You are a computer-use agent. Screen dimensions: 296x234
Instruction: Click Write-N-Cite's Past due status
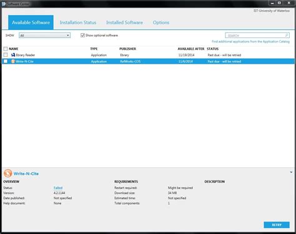click(224, 62)
